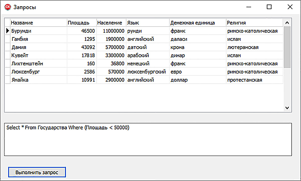Click area value 10991
This screenshot has height=181, width=301.
click(x=82, y=80)
